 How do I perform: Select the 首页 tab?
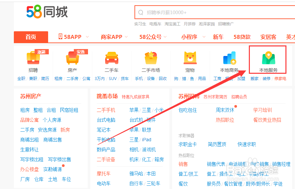point(31,37)
